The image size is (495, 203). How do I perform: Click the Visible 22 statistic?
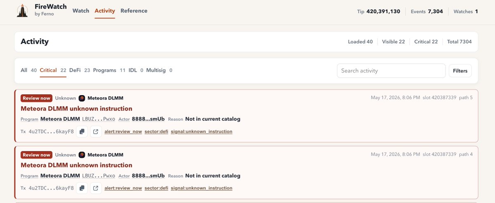coord(393,42)
